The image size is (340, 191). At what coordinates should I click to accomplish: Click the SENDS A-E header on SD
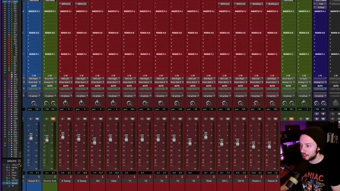tap(97, 33)
